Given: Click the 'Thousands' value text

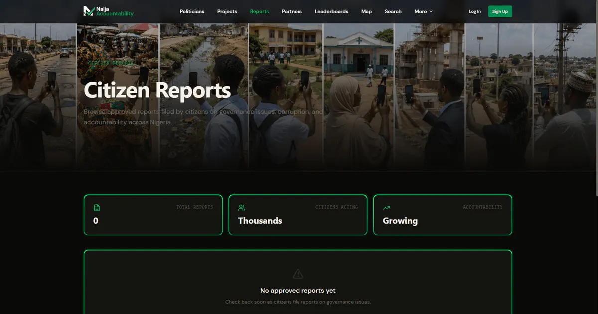Looking at the screenshot, I should [x=260, y=221].
